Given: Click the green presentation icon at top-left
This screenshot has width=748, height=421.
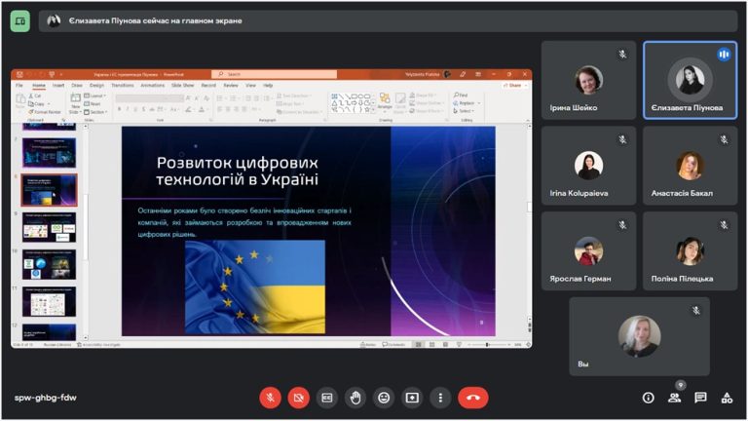Looking at the screenshot, I should pyautogui.click(x=20, y=21).
